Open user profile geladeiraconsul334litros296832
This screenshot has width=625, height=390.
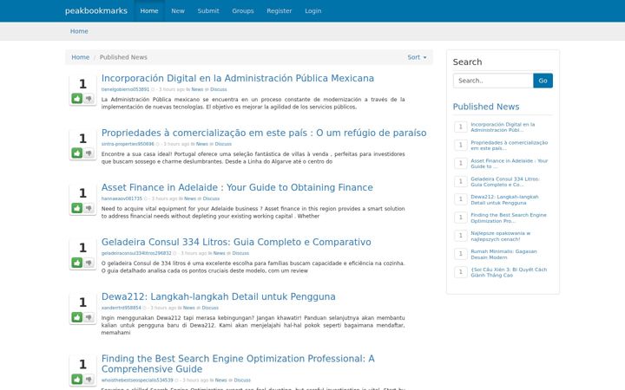(136, 253)
